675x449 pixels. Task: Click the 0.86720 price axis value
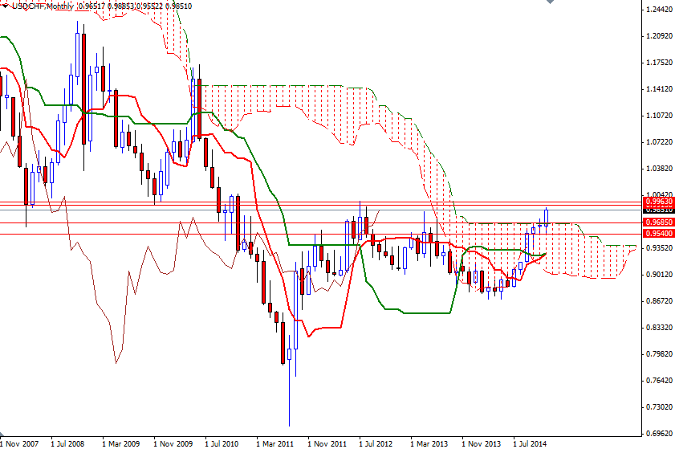660,300
